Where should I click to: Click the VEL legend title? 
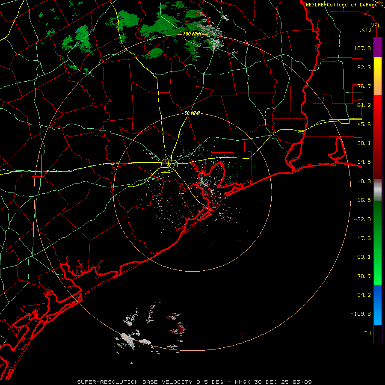pyautogui.click(x=376, y=25)
